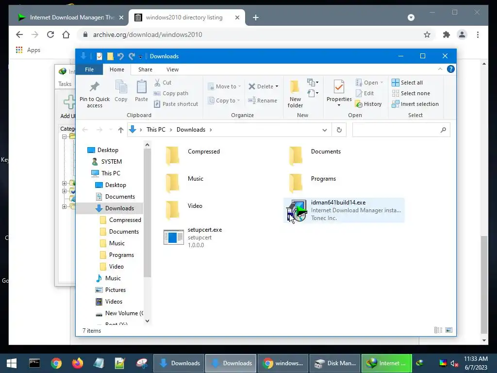Open Chrome extensions puzzle icon
The width and height of the screenshot is (497, 373).
click(x=447, y=34)
